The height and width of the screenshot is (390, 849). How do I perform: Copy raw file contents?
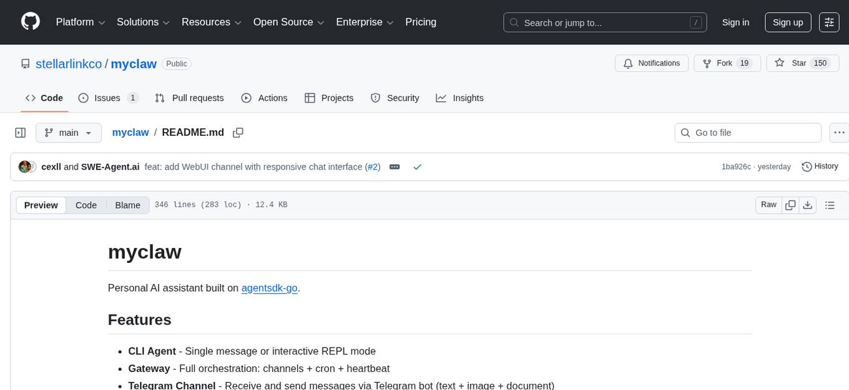point(790,205)
